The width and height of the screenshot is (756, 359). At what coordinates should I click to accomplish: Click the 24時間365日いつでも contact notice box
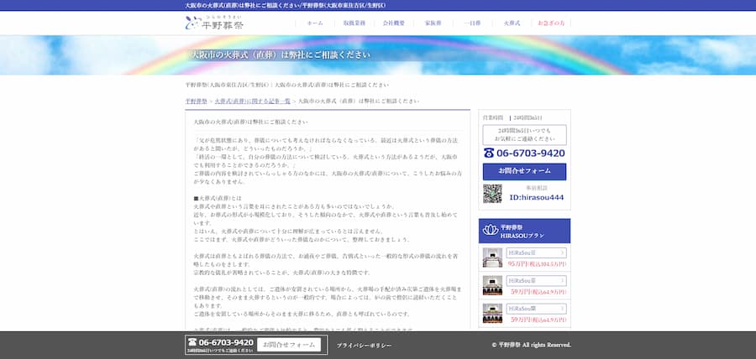click(524, 135)
